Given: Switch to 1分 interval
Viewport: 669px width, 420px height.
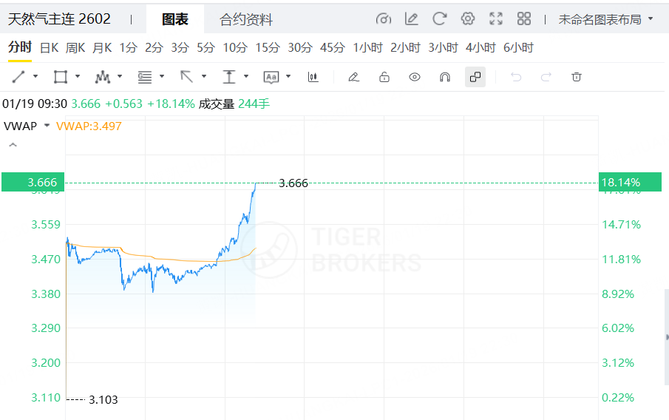Looking at the screenshot, I should (x=128, y=47).
